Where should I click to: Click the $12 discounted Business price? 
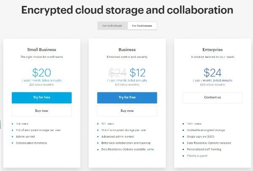click(137, 73)
